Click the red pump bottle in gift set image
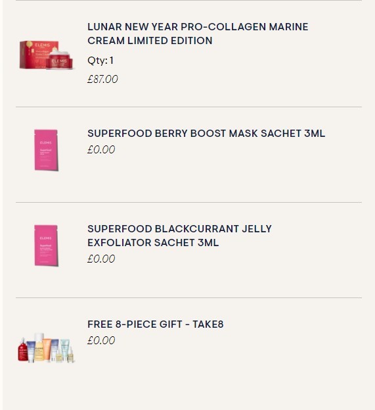The width and height of the screenshot is (375, 410). tap(23, 350)
